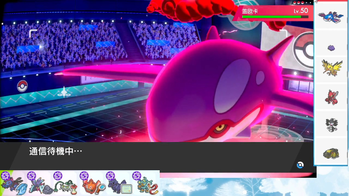Click the blue loading spinner in the dialog box
Screen dimensions: 349x196
pos(300,165)
